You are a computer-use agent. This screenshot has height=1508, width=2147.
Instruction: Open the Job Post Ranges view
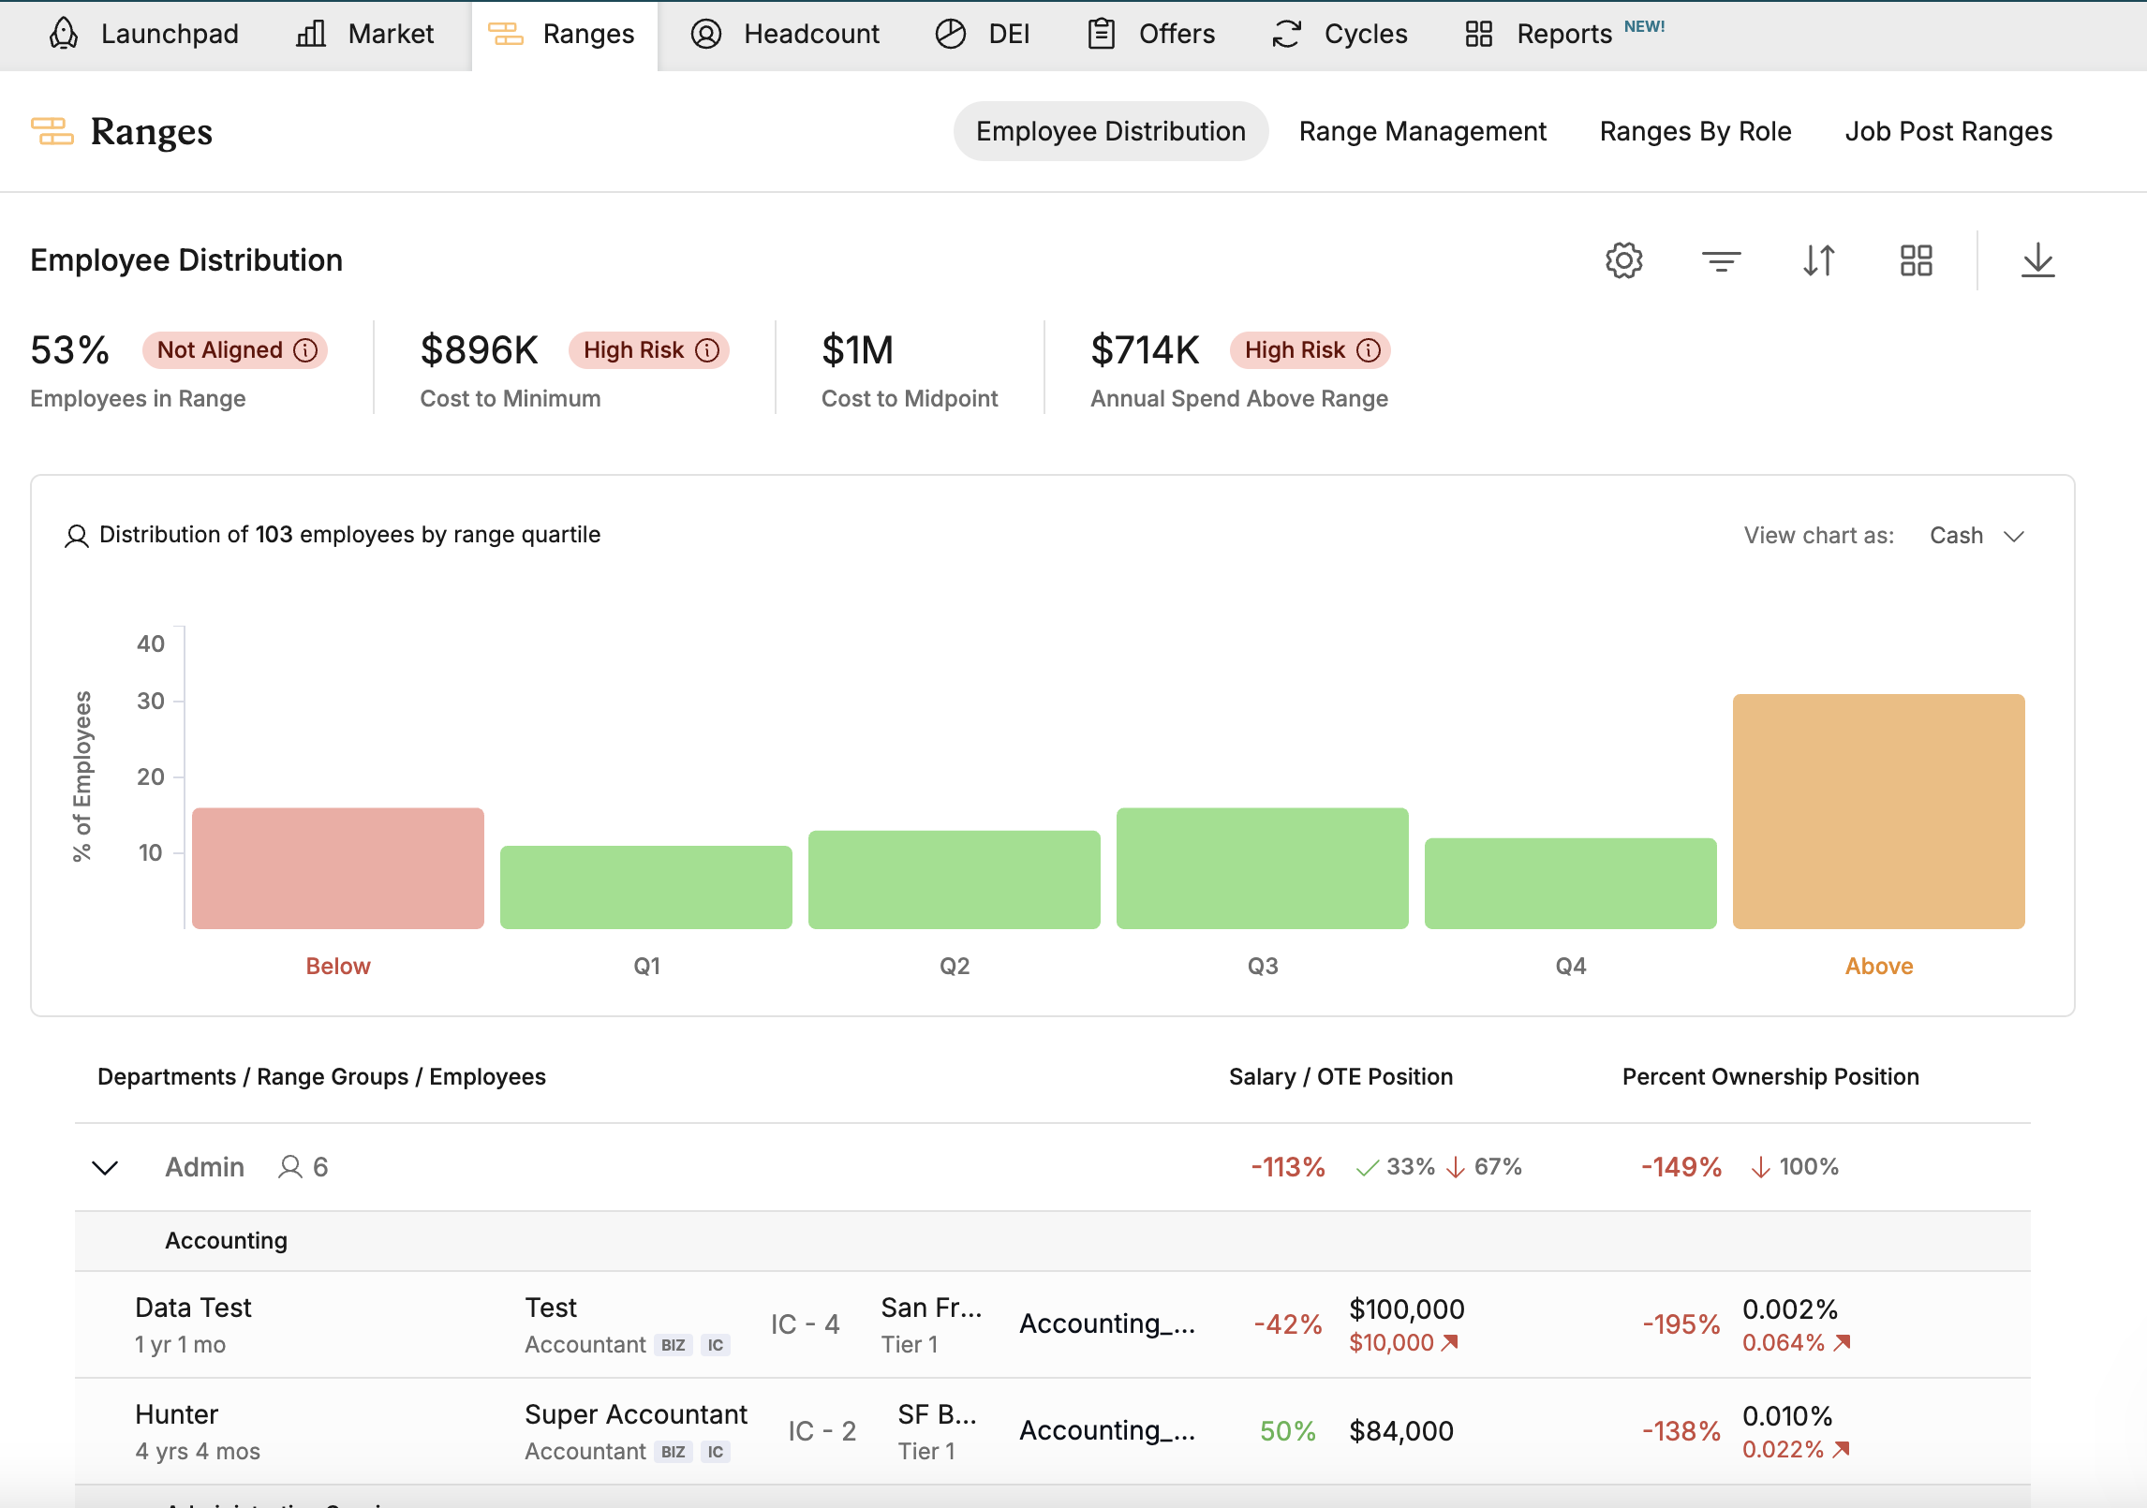[x=1947, y=131]
